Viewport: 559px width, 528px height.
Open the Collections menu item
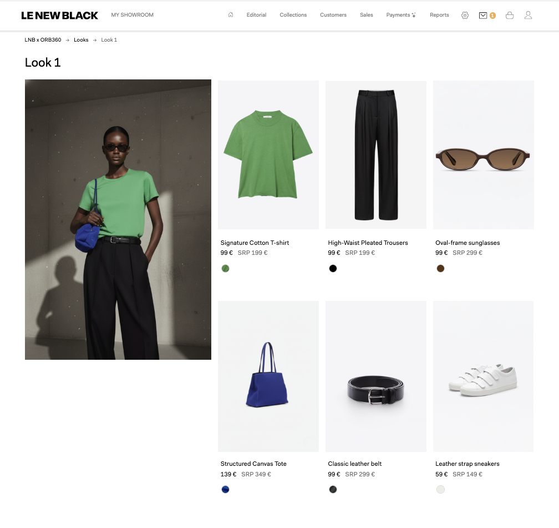click(293, 15)
